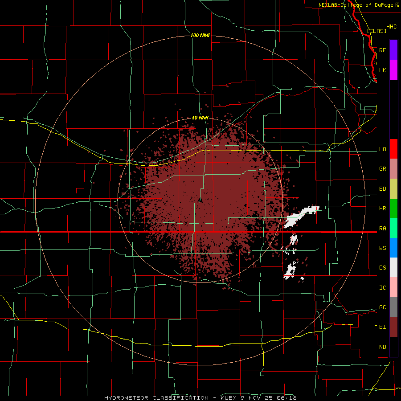This screenshot has width=401, height=401.
Task: Click the 06:18 timestamp
Action: tap(288, 398)
